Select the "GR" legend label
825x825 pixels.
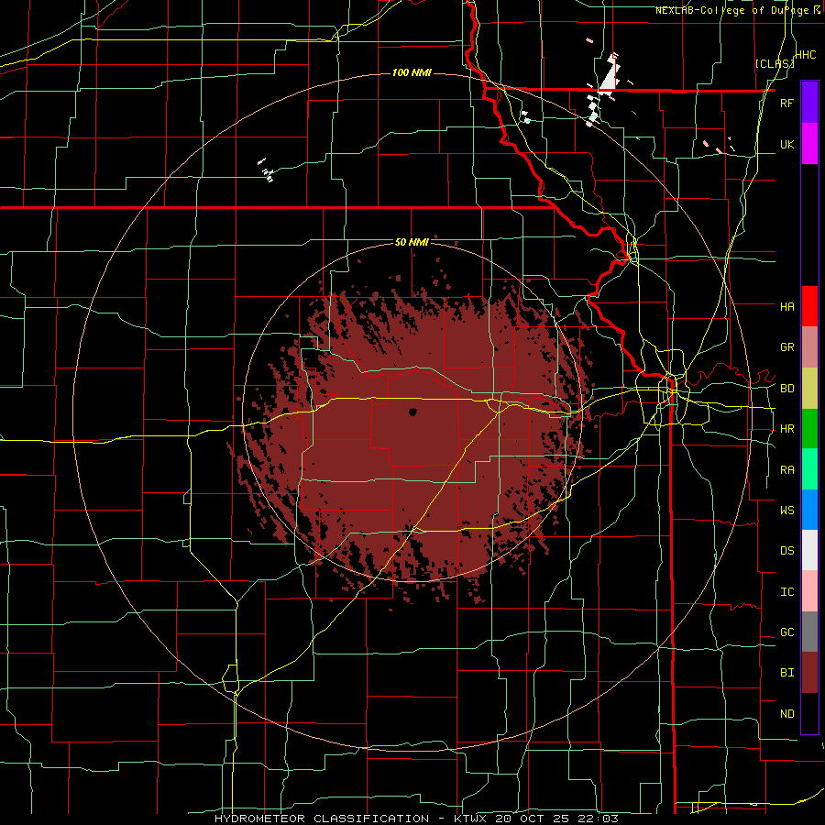pos(786,347)
